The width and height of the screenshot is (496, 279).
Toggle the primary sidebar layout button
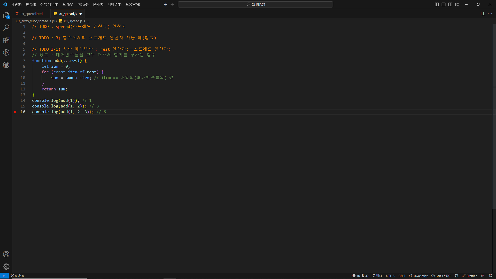pos(437,4)
